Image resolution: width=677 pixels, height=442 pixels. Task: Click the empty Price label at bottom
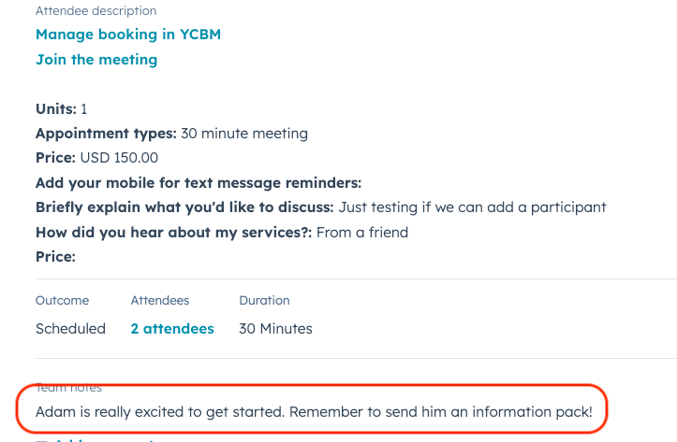point(55,257)
